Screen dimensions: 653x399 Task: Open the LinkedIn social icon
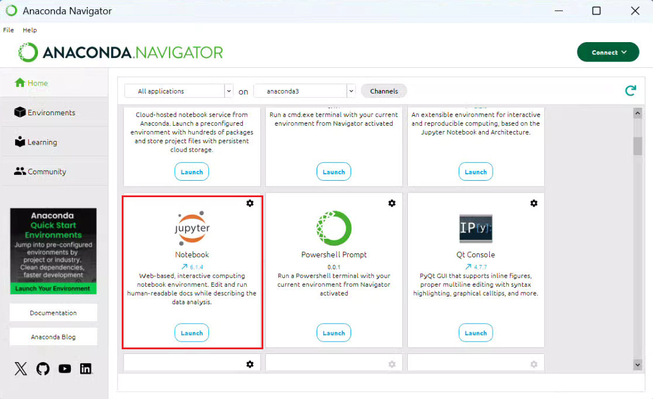point(86,369)
